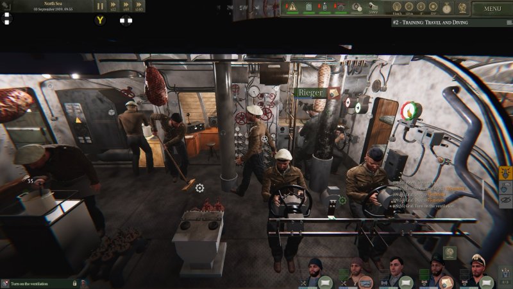Viewport: 513px width, 289px height.
Task: Click the speed gauge dial showing km/h
Action: [x=397, y=6]
